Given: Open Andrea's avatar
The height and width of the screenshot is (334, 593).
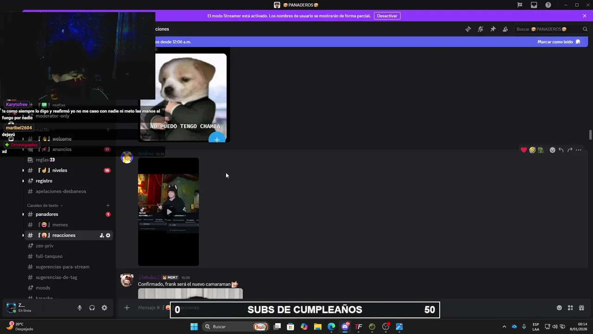Looking at the screenshot, I should coord(127,157).
